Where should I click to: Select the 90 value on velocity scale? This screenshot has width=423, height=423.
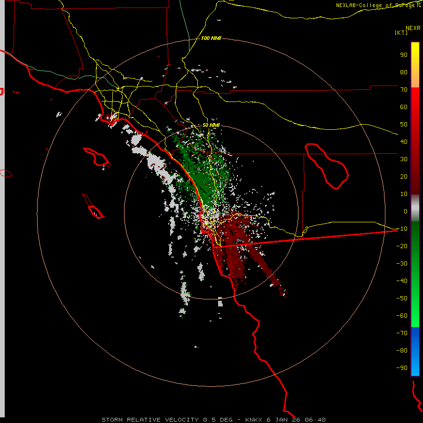[x=404, y=55]
